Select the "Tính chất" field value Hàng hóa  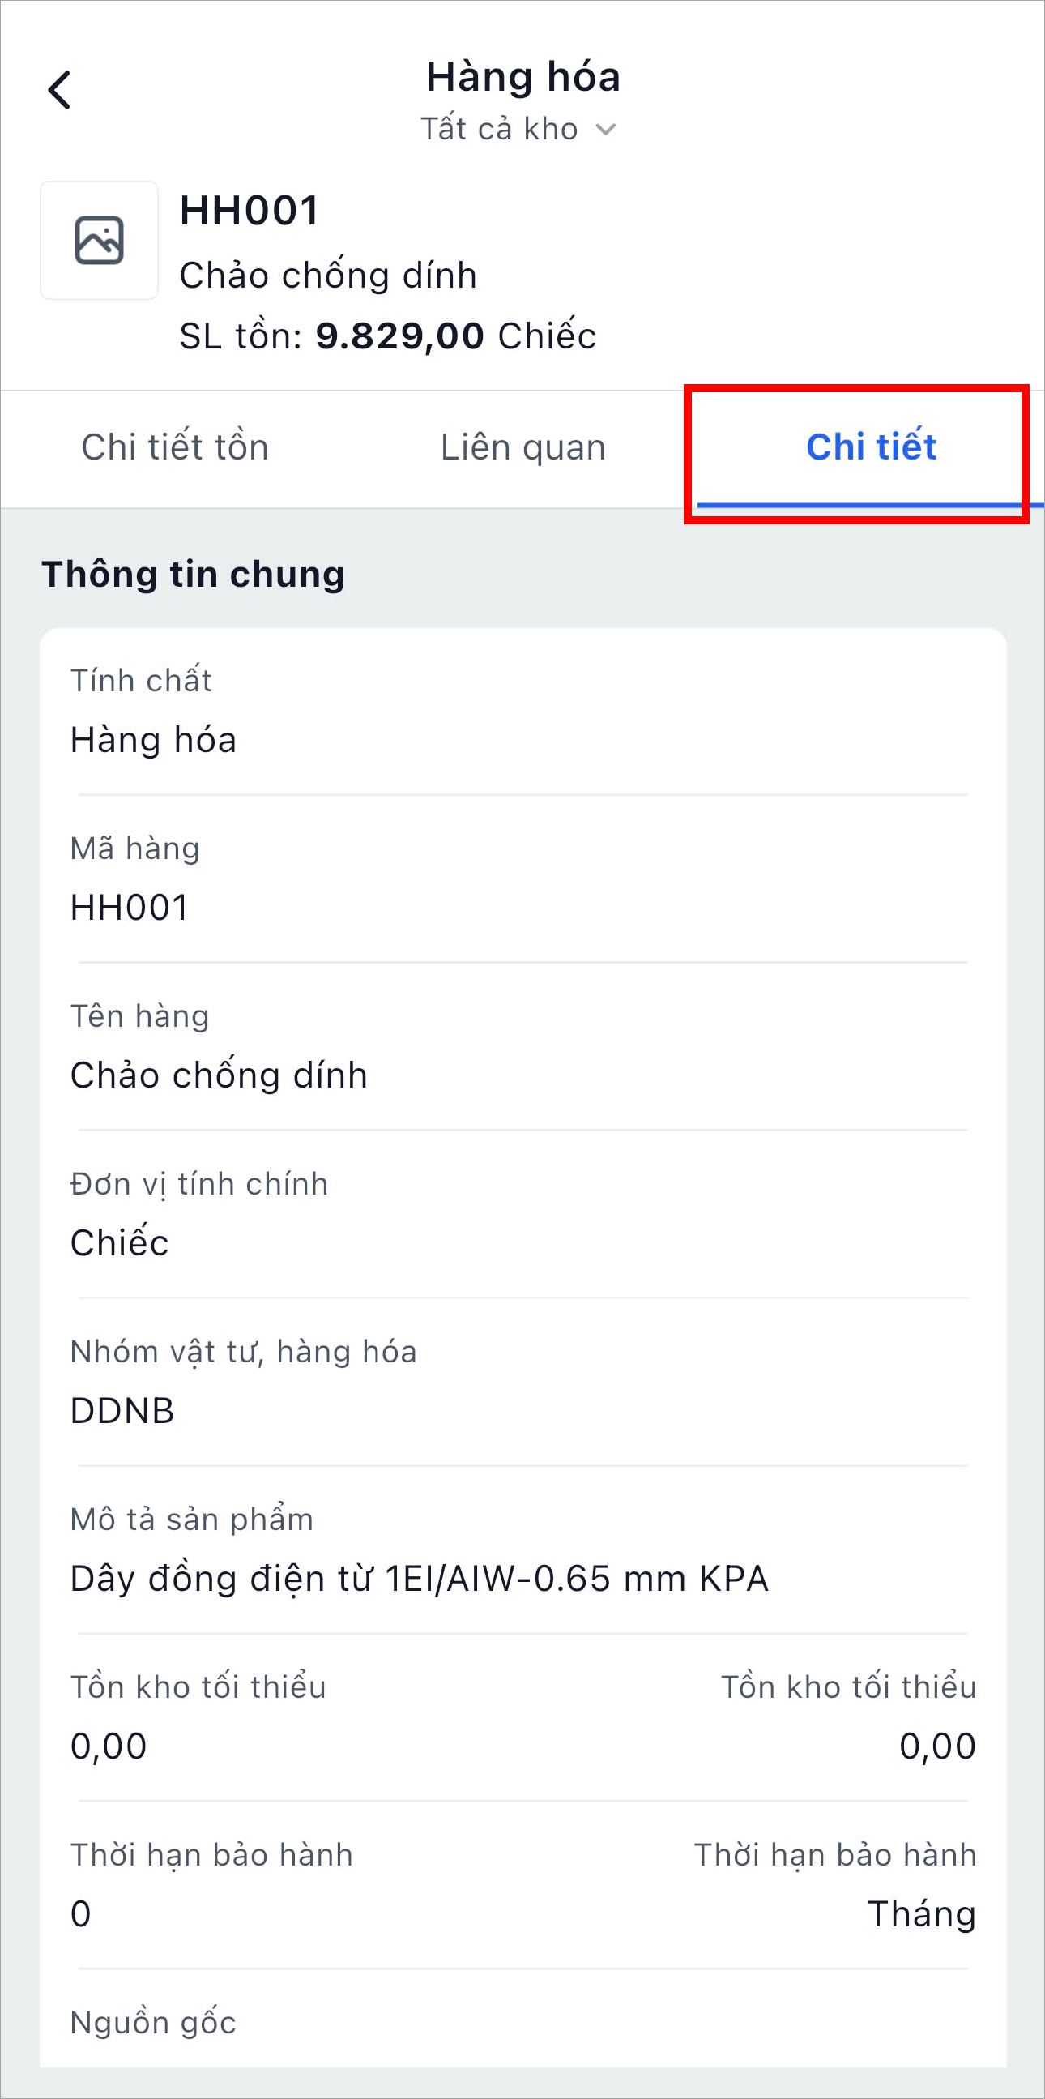point(154,740)
